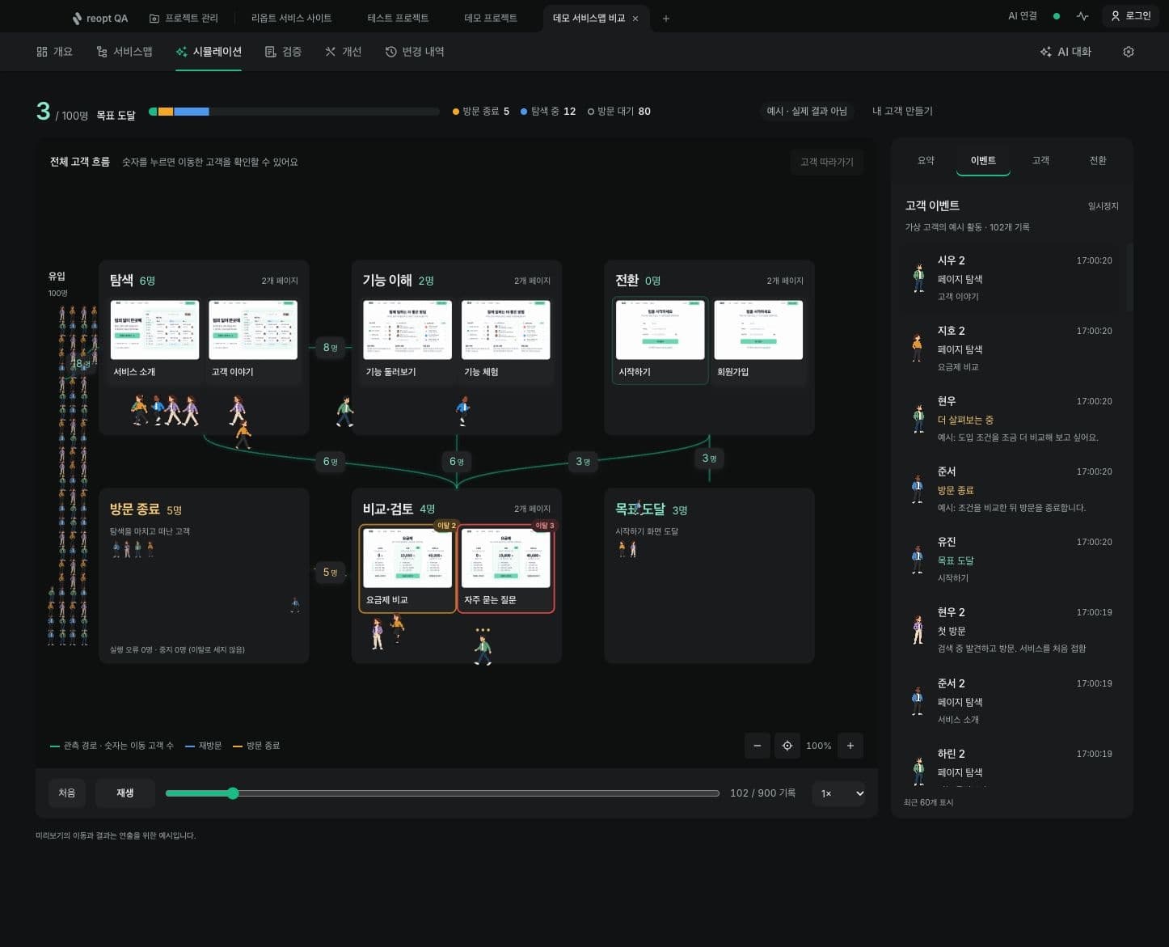Viewport: 1169px width, 947px height.
Task: View the 변경 내역 tab
Action: click(415, 52)
